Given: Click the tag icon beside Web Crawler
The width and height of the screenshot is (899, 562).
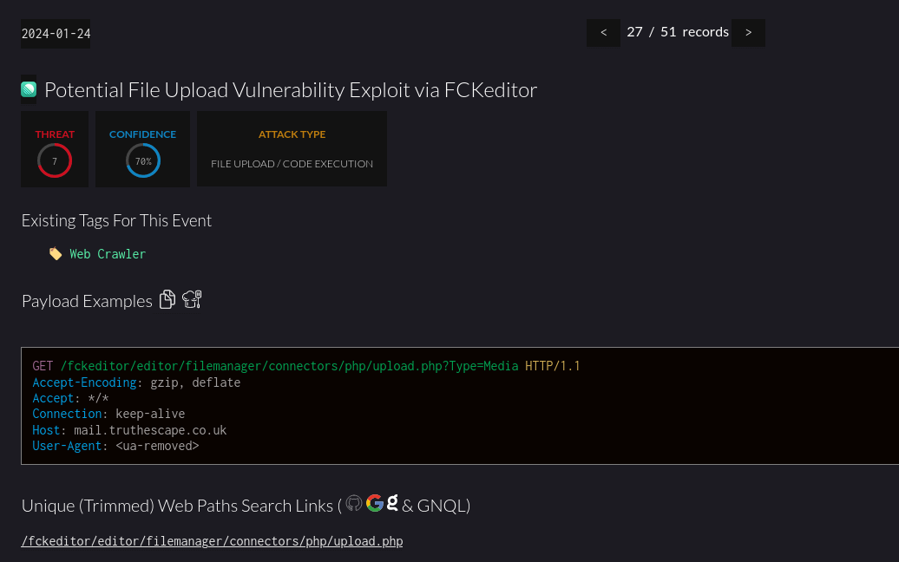Looking at the screenshot, I should pyautogui.click(x=56, y=254).
